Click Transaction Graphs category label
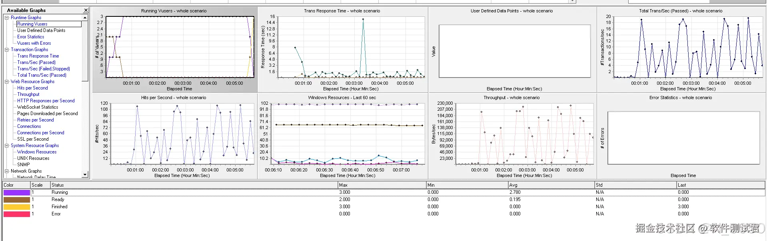Image resolution: width=767 pixels, height=241 pixels. (29, 50)
